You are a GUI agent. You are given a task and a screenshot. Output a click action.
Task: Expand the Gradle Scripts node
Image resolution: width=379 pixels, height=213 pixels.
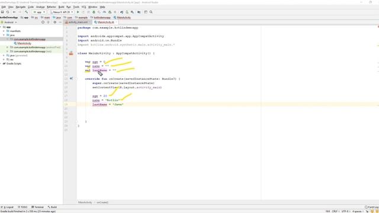[1, 63]
